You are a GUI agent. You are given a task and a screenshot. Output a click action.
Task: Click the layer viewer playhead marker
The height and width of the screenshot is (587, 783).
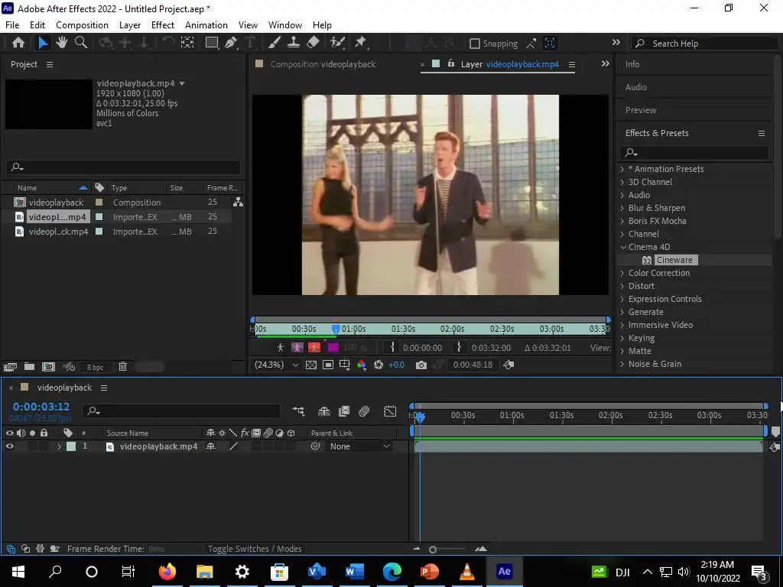pyautogui.click(x=336, y=329)
